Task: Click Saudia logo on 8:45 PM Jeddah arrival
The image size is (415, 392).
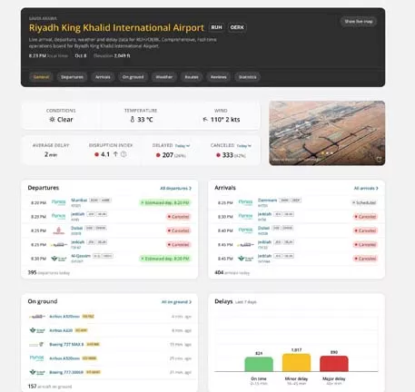Action: click(x=245, y=259)
